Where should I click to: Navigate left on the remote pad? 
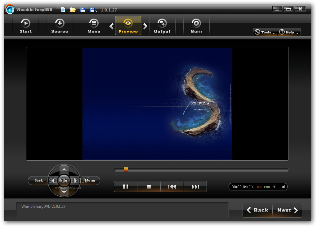click(x=53, y=180)
